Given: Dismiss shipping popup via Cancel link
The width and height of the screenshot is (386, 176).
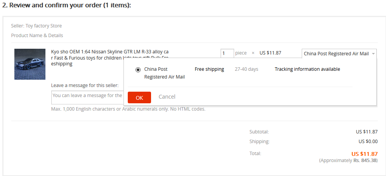Looking at the screenshot, I should [x=167, y=97].
